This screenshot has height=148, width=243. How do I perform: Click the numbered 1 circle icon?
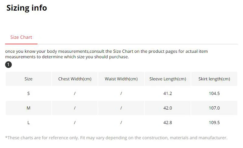9,65
